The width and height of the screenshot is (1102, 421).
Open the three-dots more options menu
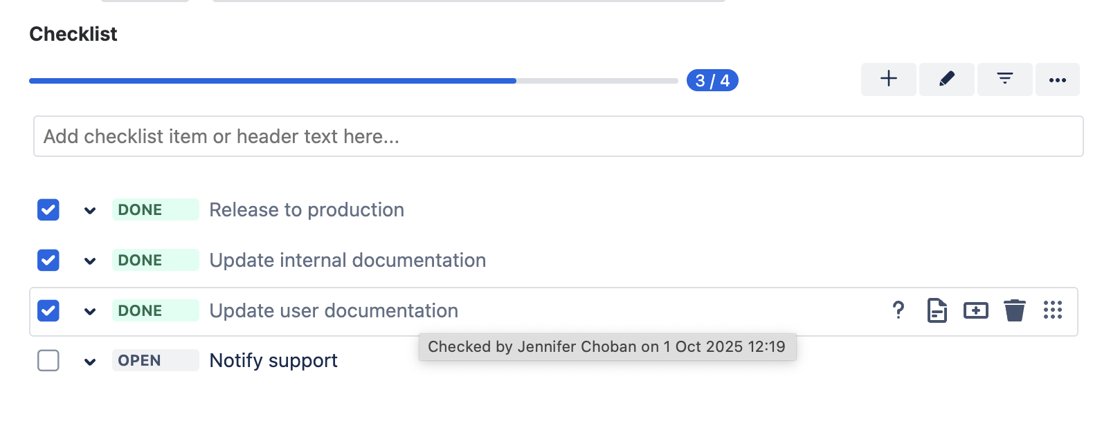[x=1057, y=79]
